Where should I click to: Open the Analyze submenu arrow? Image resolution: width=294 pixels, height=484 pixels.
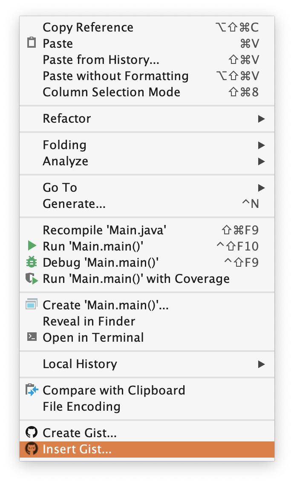click(261, 161)
